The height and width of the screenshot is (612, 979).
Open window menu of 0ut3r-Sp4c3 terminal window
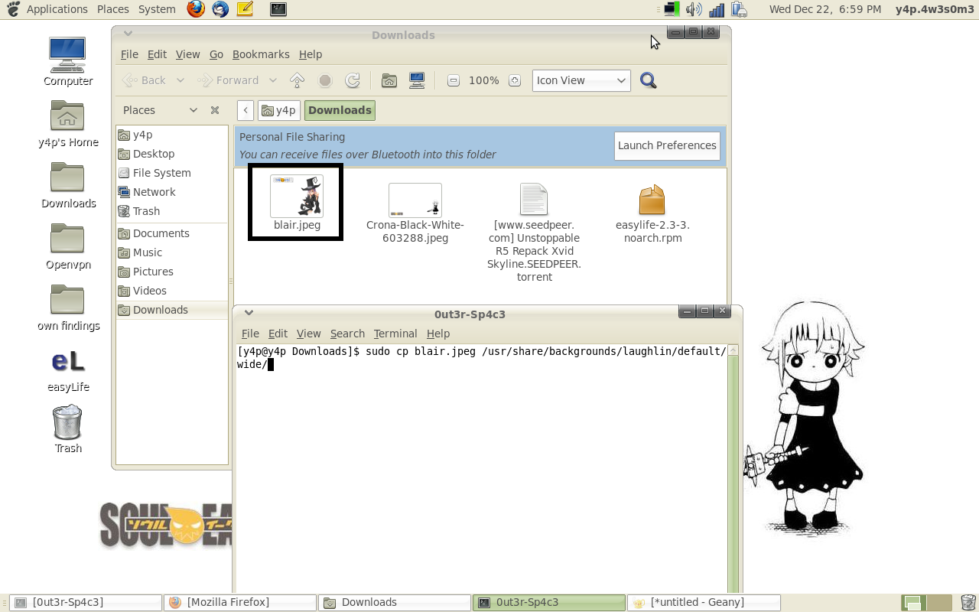coord(249,313)
